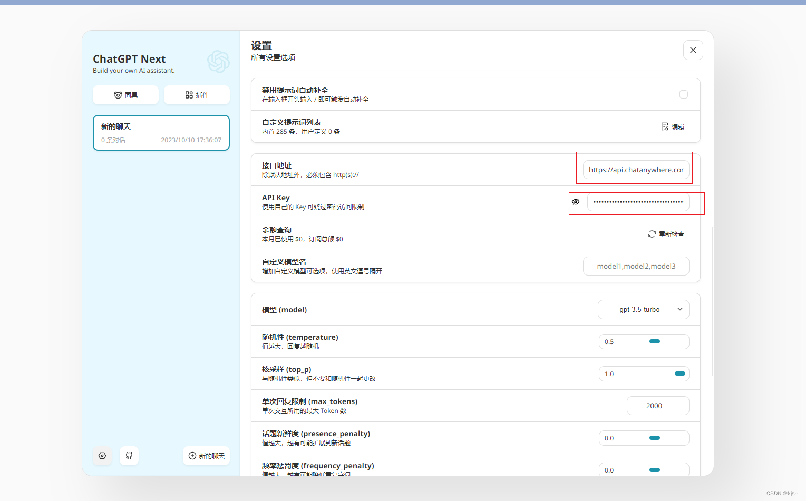Click the 模型 (model) label
Screen dimensions: 806x501
coord(285,310)
